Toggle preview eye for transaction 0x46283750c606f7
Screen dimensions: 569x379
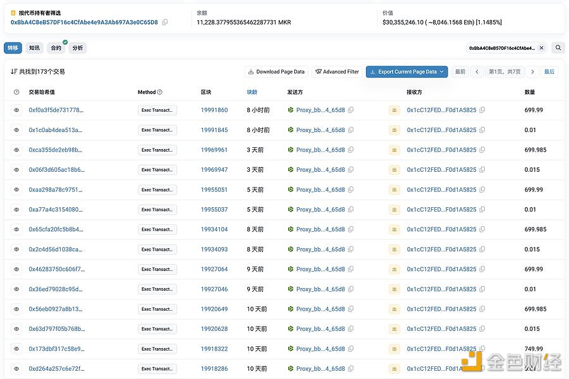coord(16,269)
